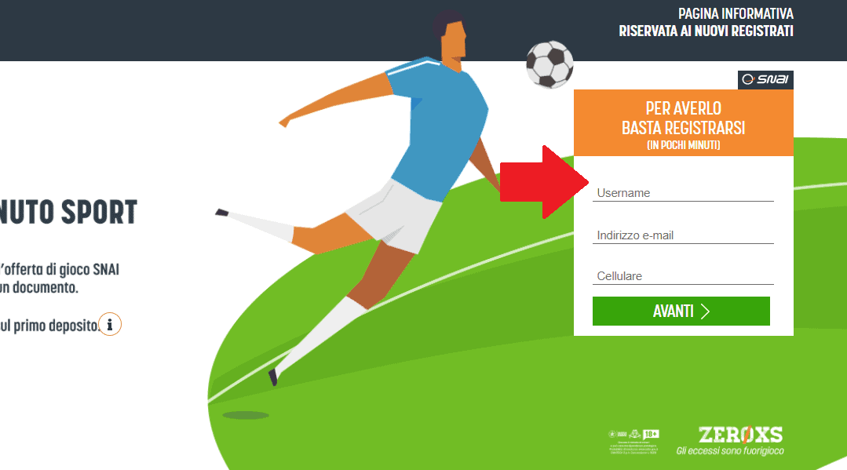Click the orange PER AVERLO BASTA REGISTRARSI header
This screenshot has height=470, width=847.
point(683,123)
